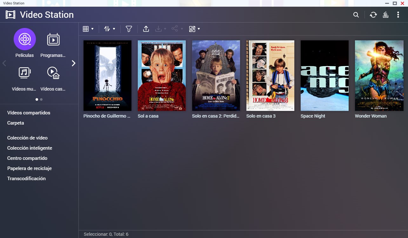Click the upload icon

(x=146, y=29)
